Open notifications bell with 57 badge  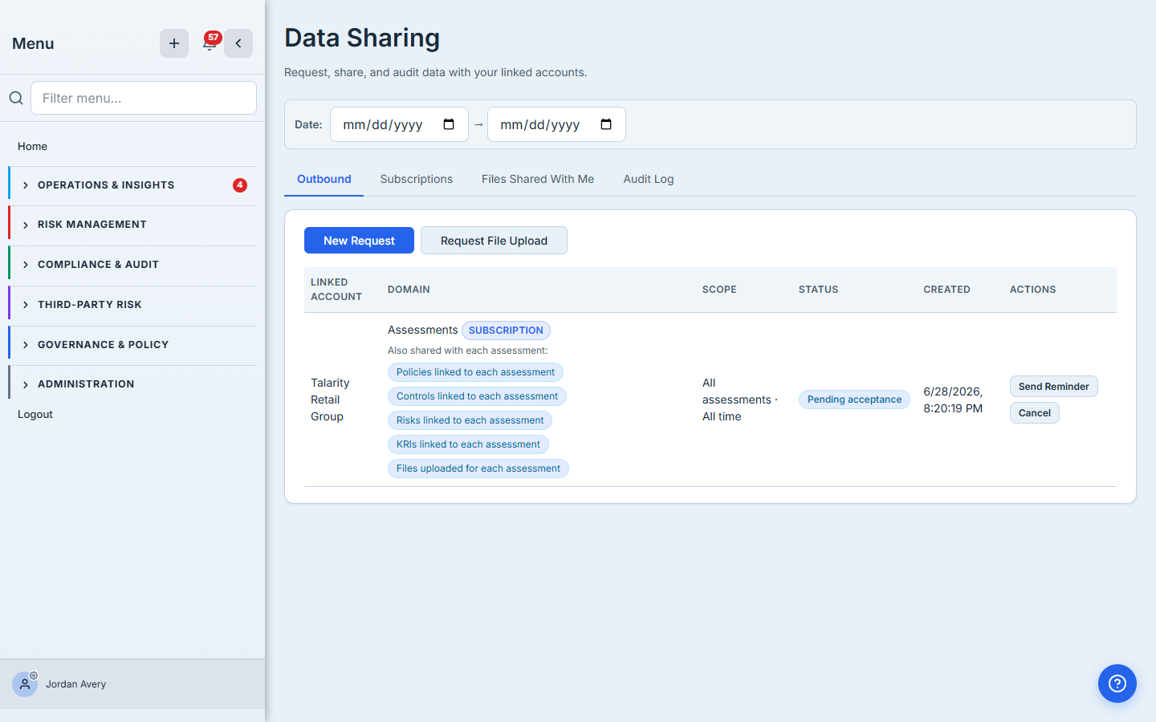click(x=210, y=43)
